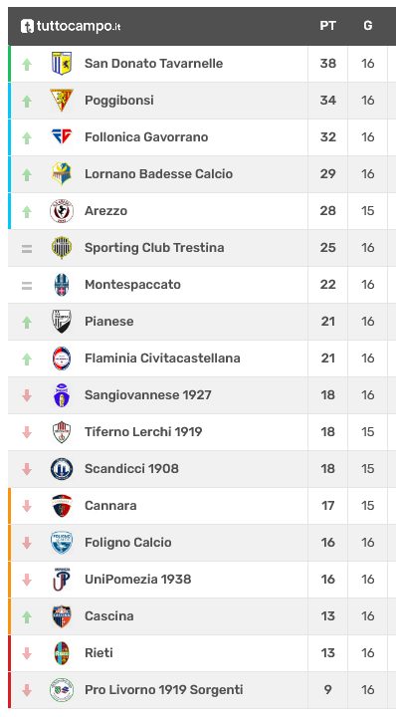The height and width of the screenshot is (717, 396).
Task: Click the Foligno Calcio club badge
Action: tap(62, 543)
